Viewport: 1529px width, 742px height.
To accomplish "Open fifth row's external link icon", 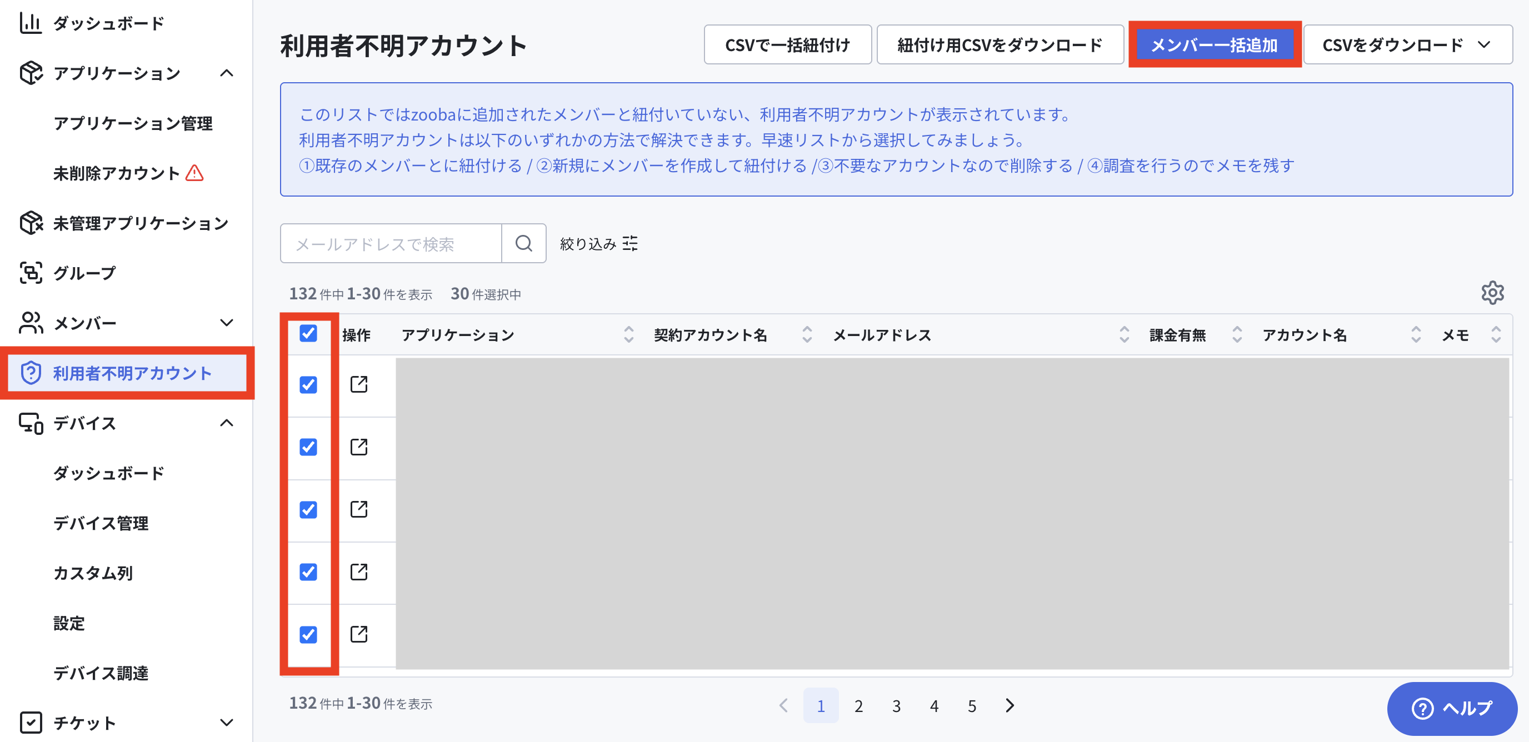I will [359, 634].
